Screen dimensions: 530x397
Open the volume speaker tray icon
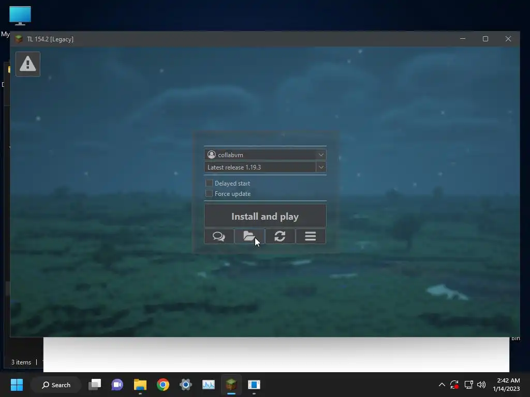(x=481, y=385)
